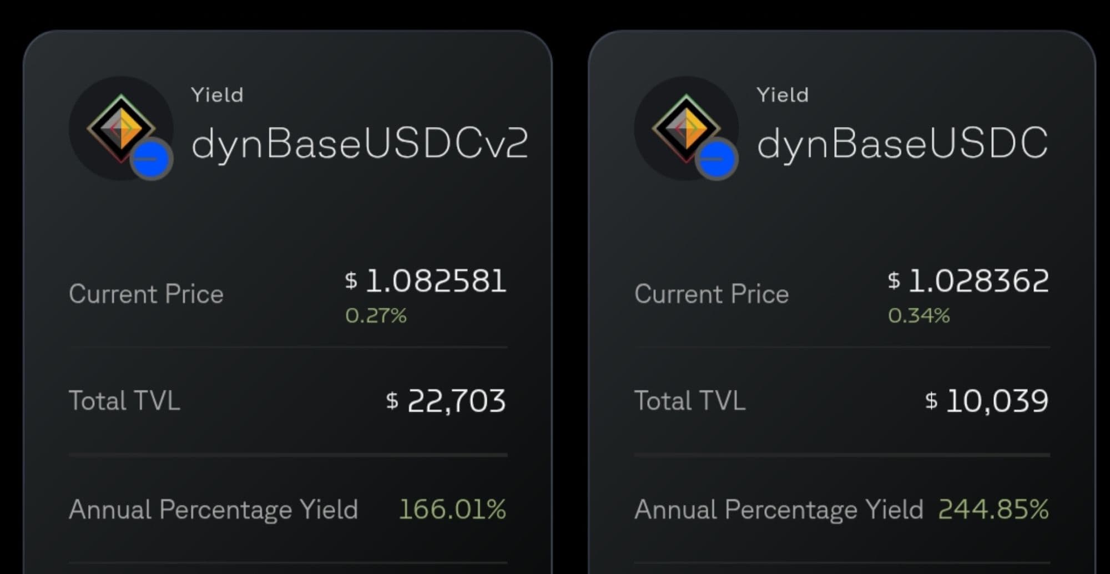Click the Yield label above dynBaseUSDCv2

(x=217, y=95)
